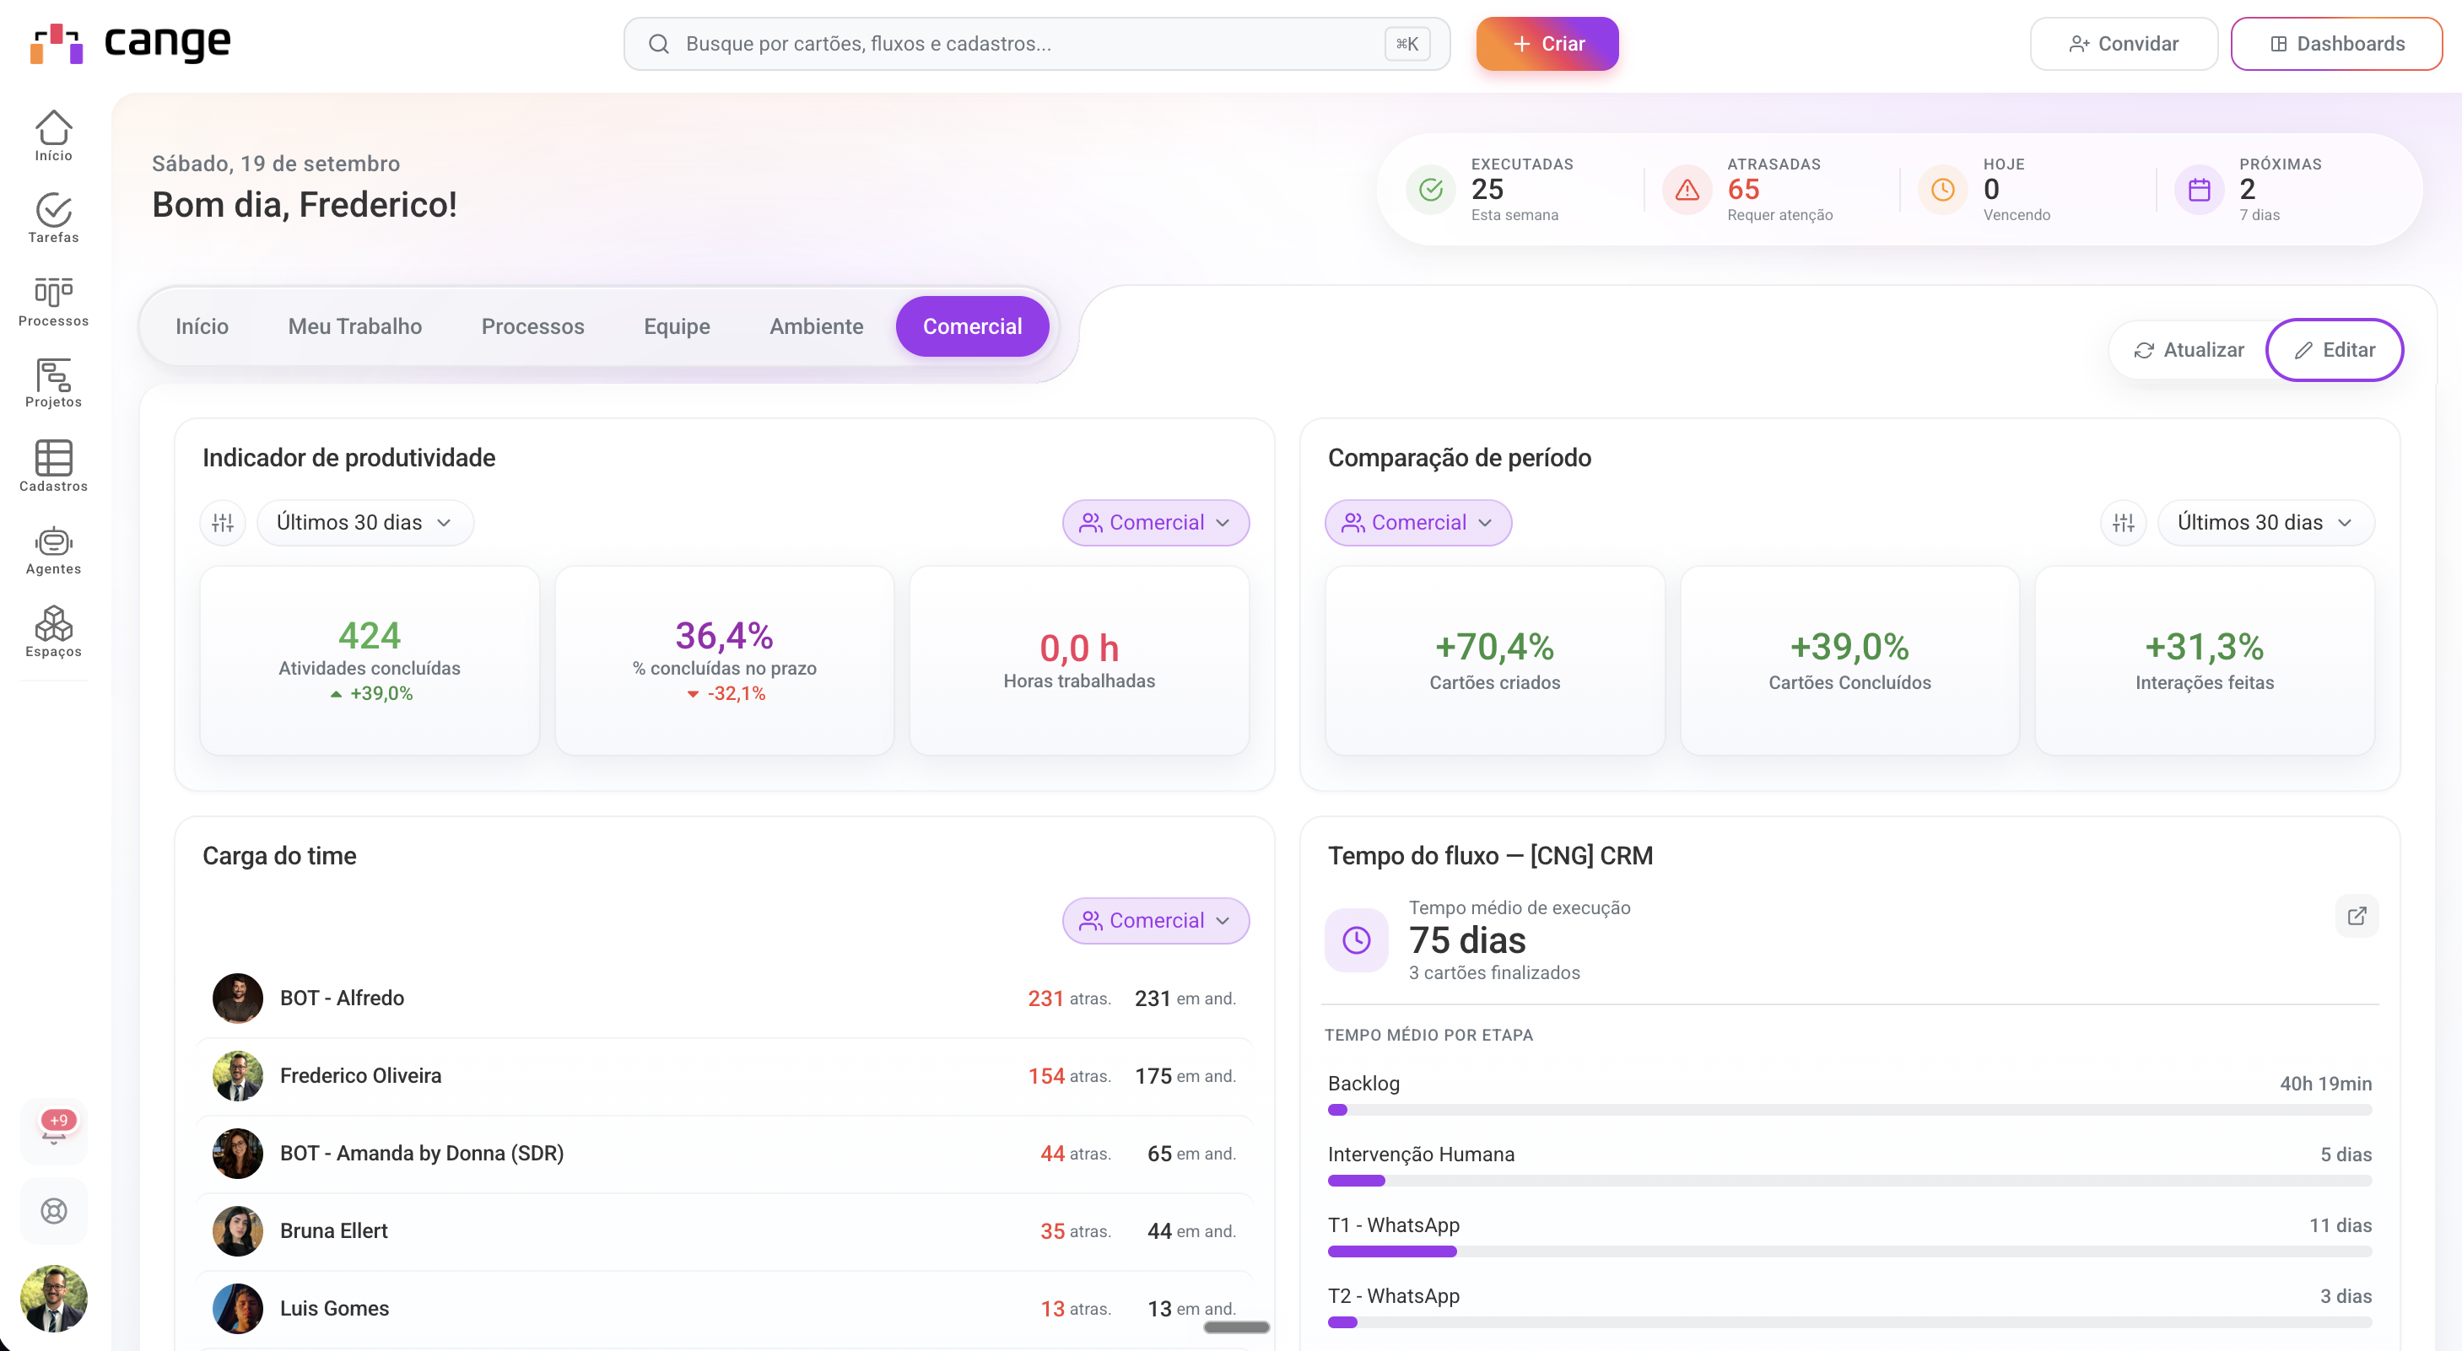
Task: Focus the search field for cartões, fluxos
Action: point(1036,43)
